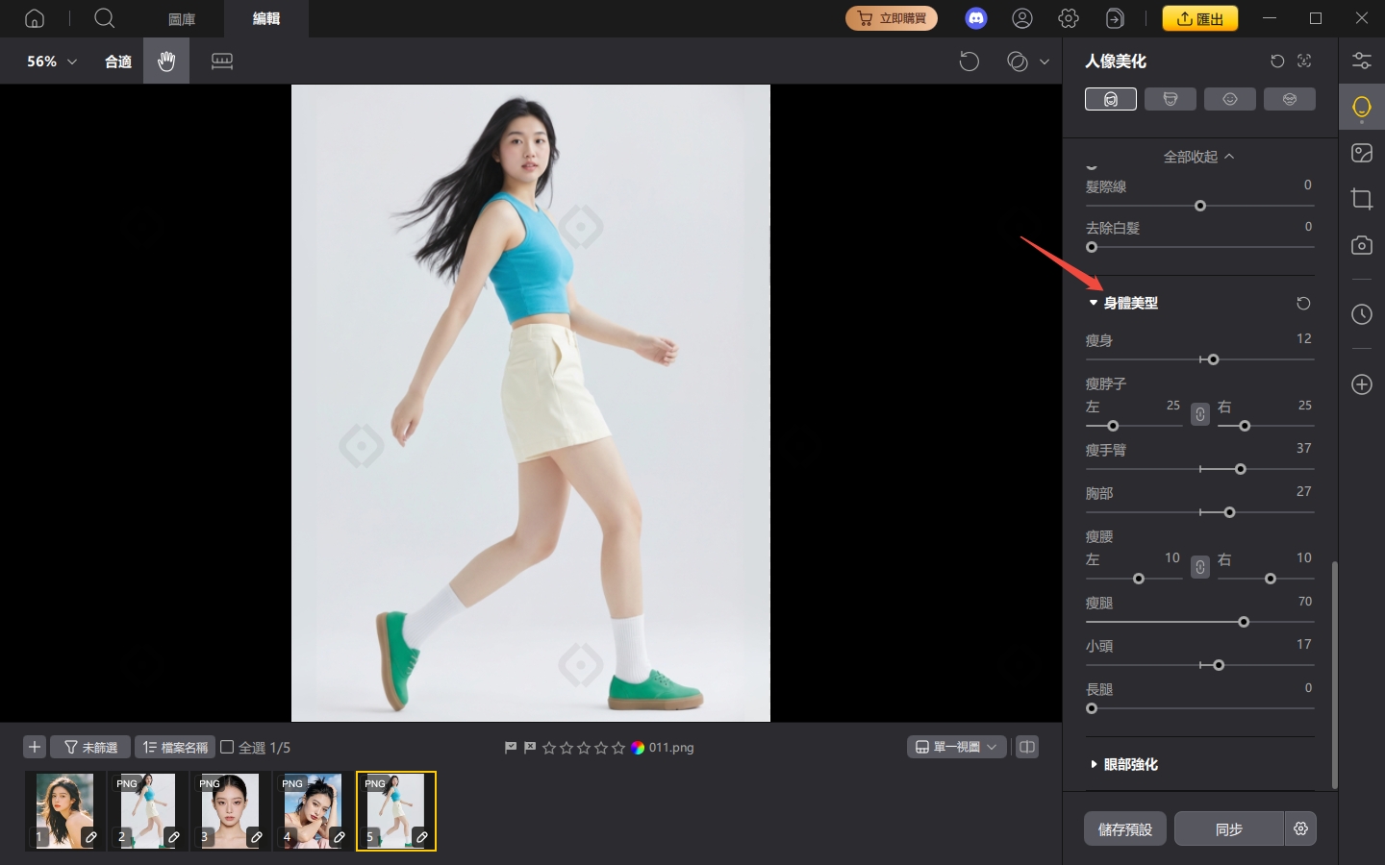Open the 56% zoom level dropdown
This screenshot has height=865, width=1385.
point(52,62)
